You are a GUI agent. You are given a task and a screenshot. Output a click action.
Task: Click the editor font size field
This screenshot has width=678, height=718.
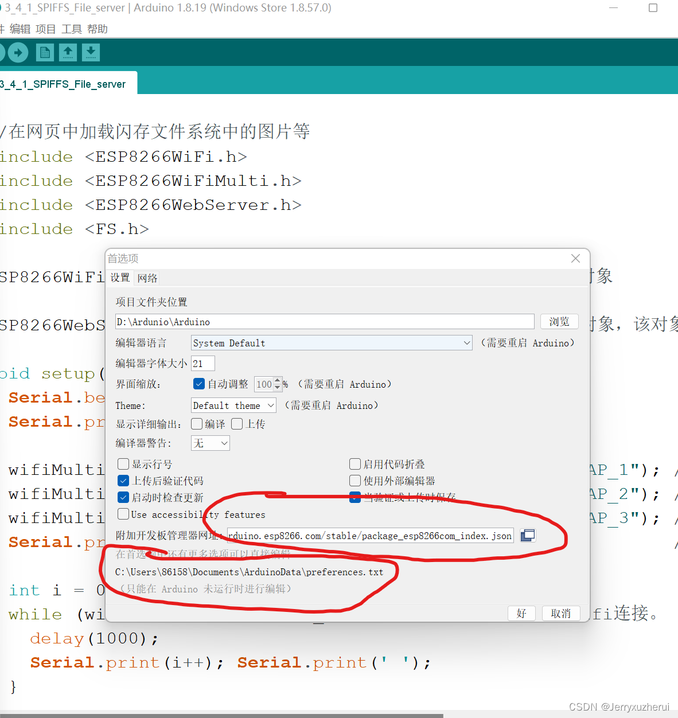coord(203,363)
